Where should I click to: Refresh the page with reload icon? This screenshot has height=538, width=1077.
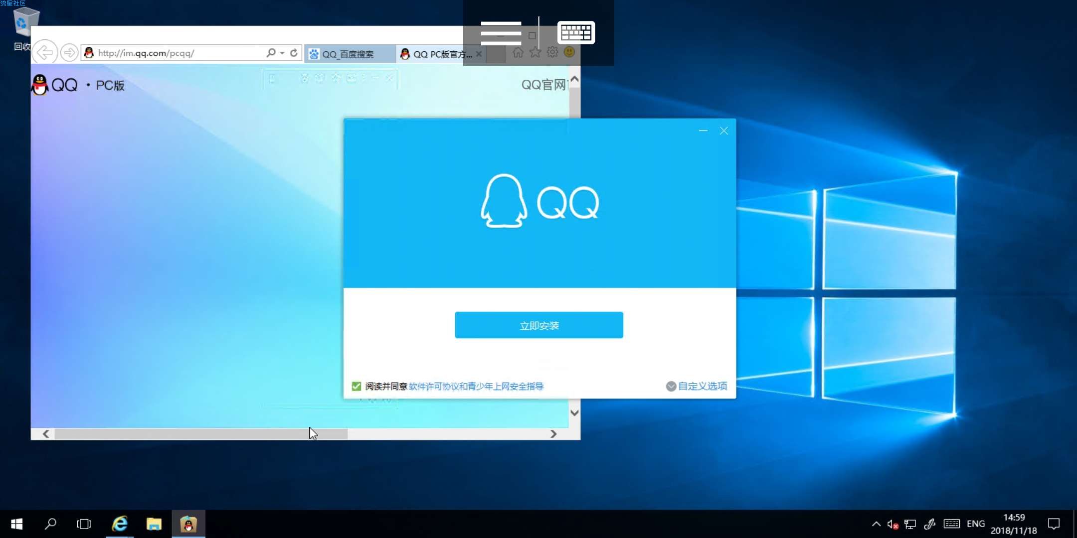[x=294, y=52]
